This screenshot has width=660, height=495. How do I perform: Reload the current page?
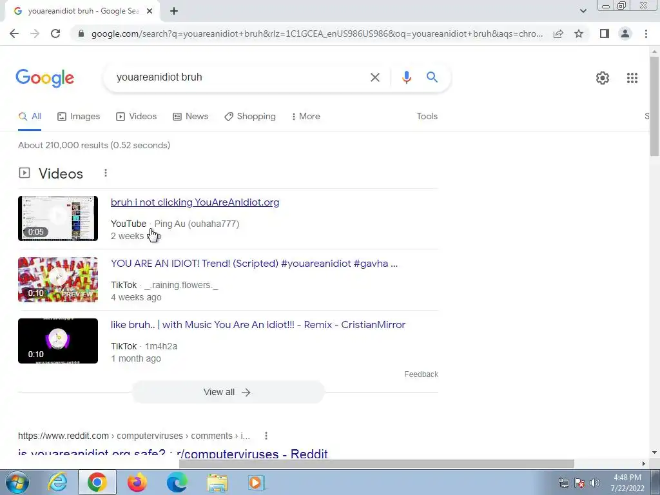pyautogui.click(x=55, y=34)
